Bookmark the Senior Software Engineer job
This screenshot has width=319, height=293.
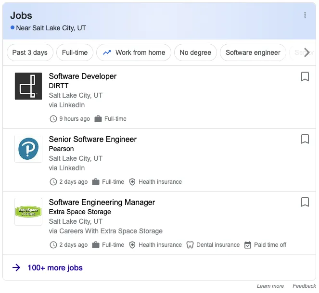click(305, 139)
